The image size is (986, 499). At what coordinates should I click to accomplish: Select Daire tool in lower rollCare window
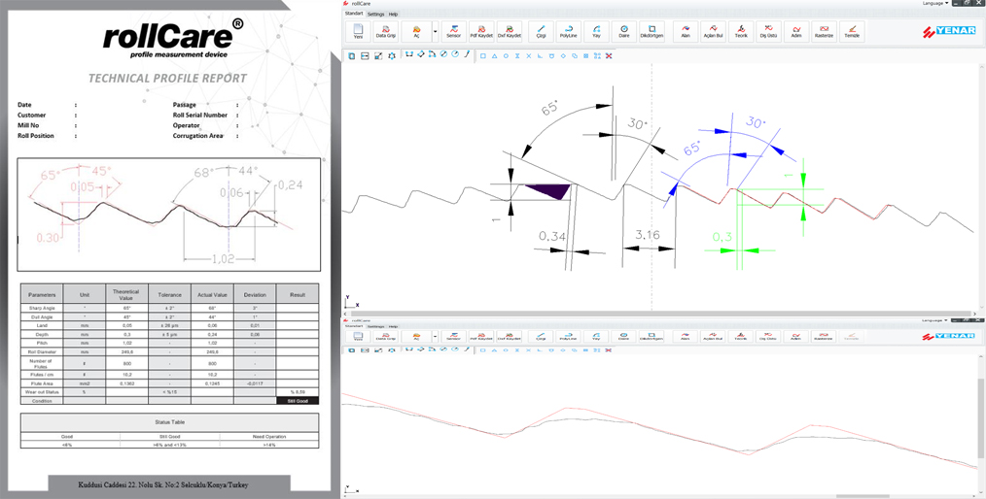(624, 337)
